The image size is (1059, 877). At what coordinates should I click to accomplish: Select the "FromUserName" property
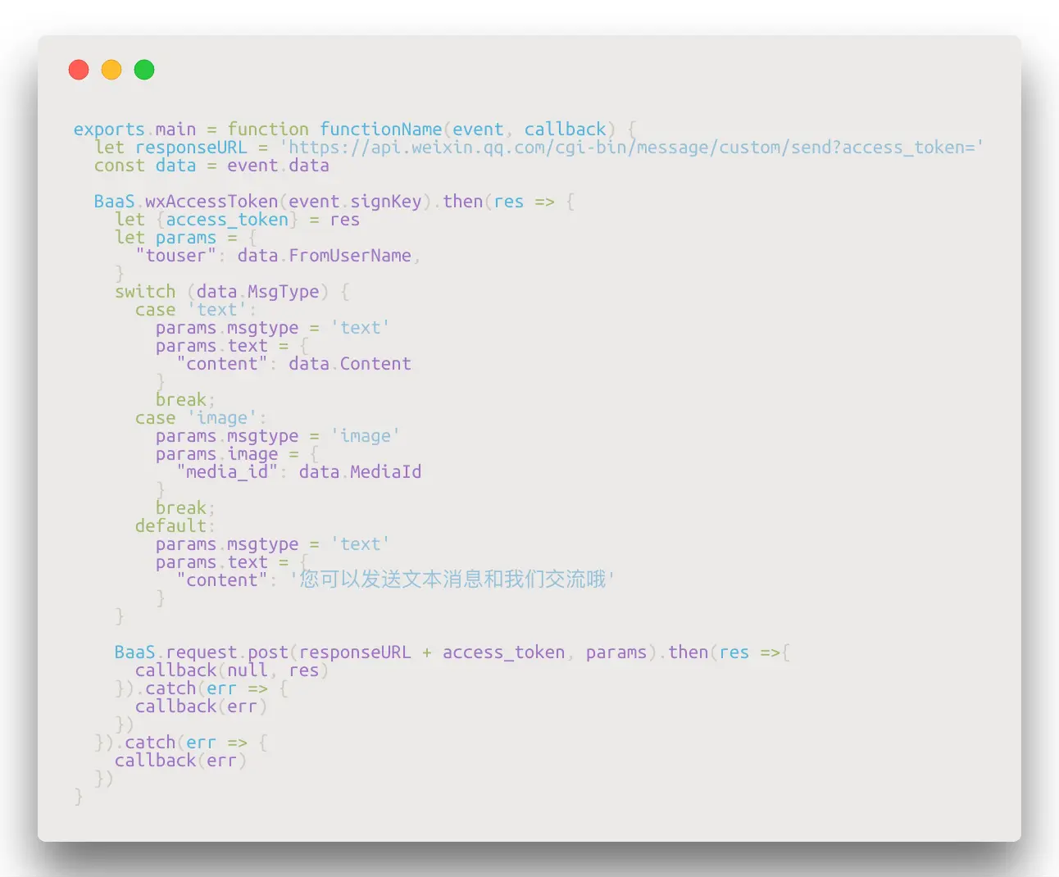tap(350, 256)
